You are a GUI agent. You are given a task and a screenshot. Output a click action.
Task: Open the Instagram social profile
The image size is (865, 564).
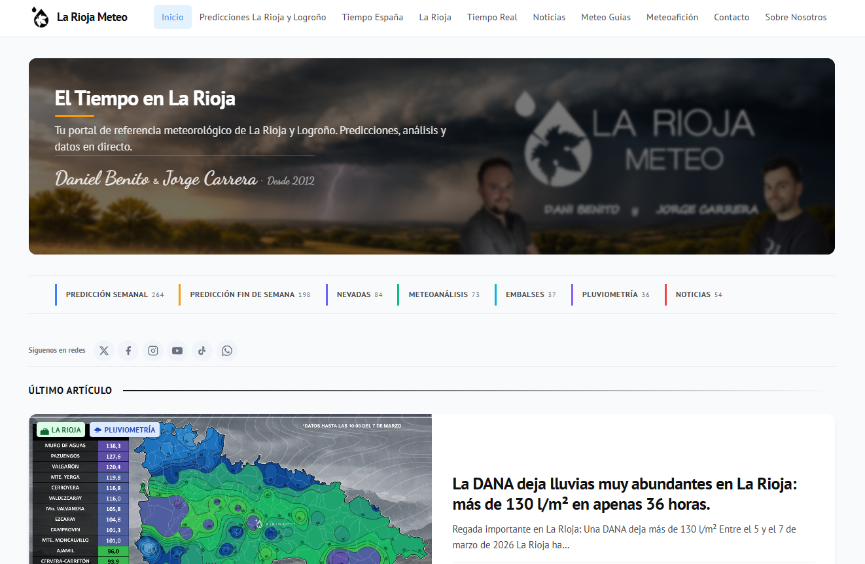[153, 351]
